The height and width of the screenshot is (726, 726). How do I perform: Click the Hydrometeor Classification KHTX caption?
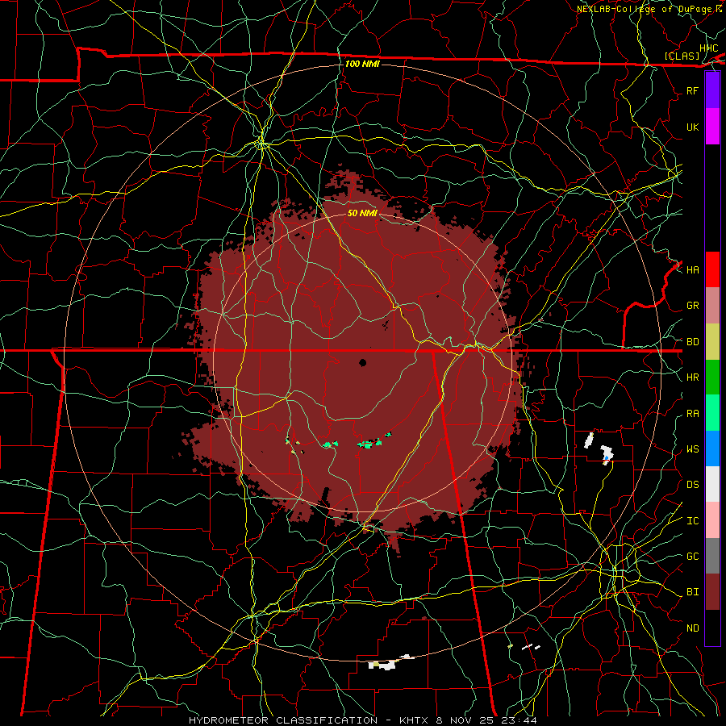click(363, 720)
